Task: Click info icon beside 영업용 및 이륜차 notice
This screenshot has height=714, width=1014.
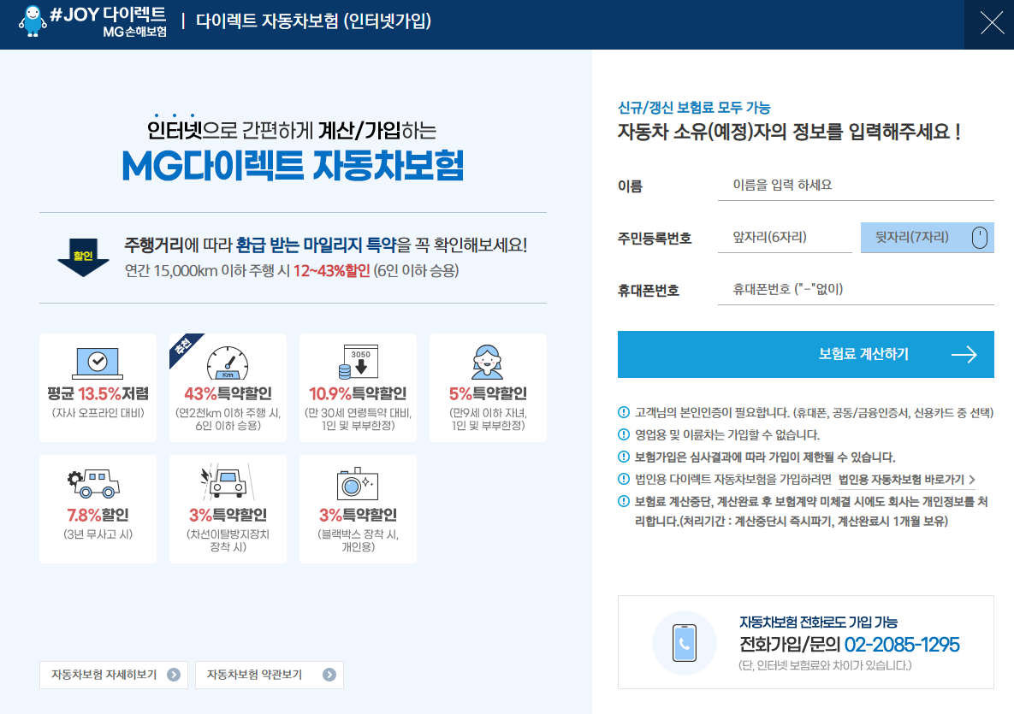Action: (x=624, y=434)
